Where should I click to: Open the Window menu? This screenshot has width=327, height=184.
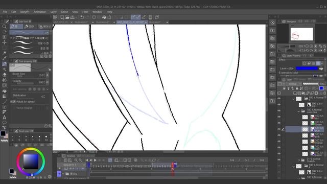[x=98, y=12]
